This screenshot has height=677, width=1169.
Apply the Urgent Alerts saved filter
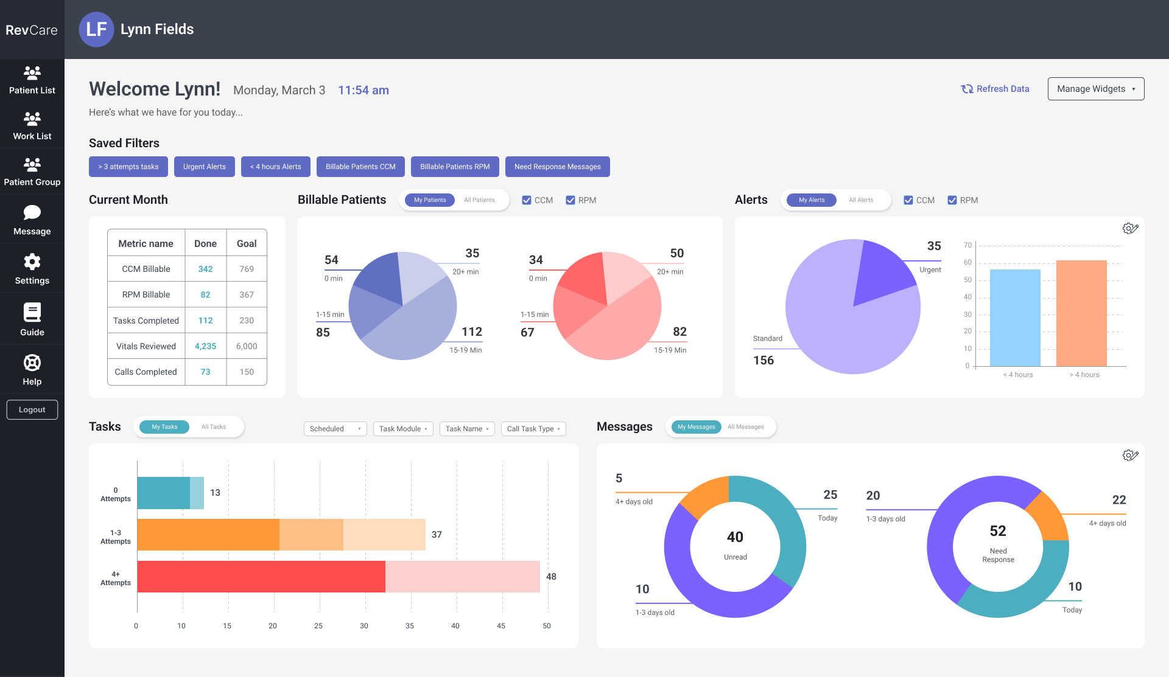pos(205,167)
